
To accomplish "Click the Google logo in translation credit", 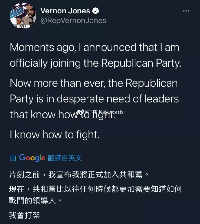I will click(x=32, y=158).
